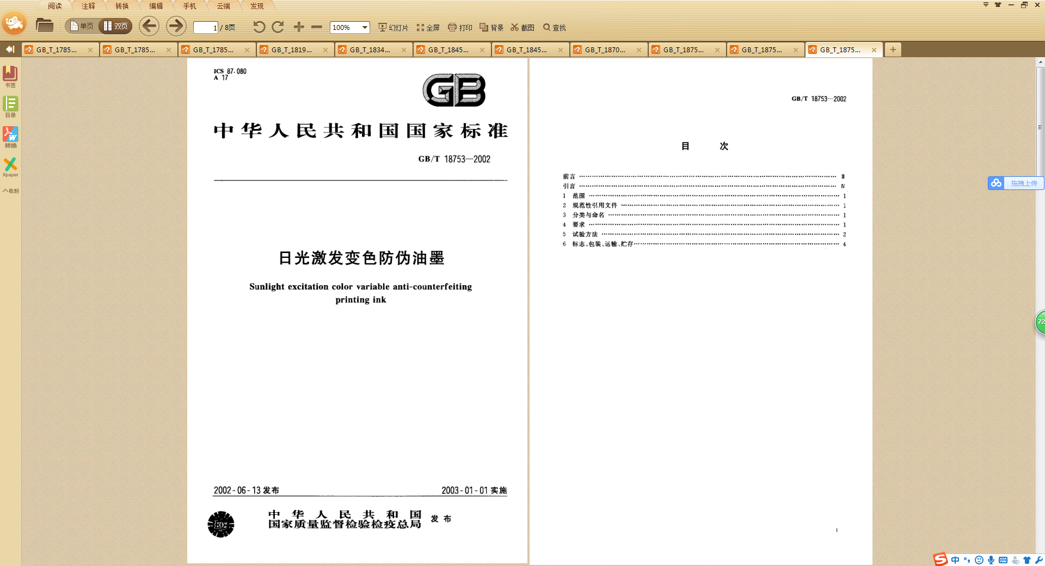This screenshot has height=566, width=1045.
Task: Rotate the page counterclockwise
Action: click(x=259, y=27)
